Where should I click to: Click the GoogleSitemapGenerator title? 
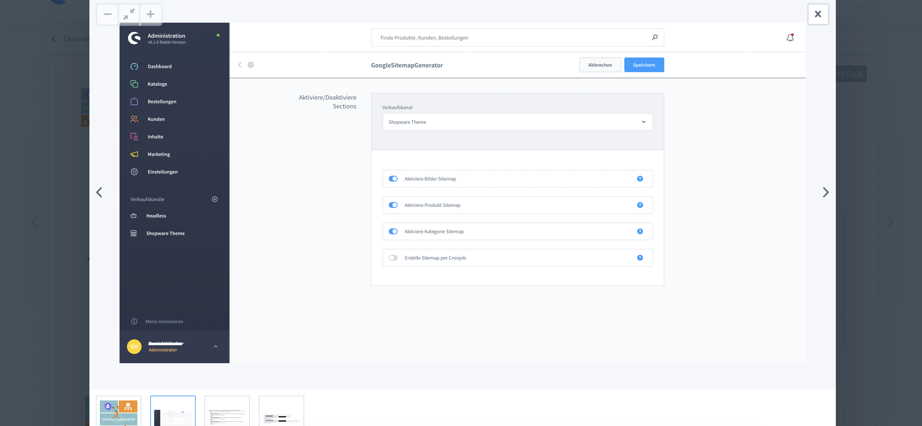point(407,65)
